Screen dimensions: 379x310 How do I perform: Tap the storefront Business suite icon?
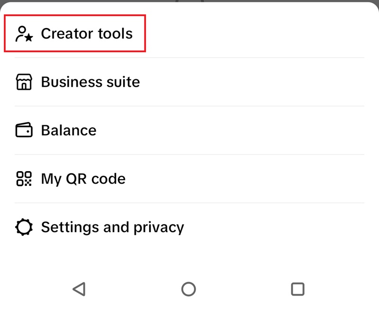(24, 82)
